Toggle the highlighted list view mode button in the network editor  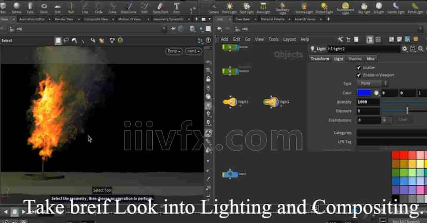370,39
